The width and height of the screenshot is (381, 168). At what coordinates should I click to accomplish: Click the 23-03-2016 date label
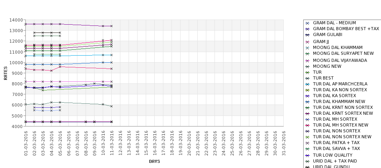(215, 143)
